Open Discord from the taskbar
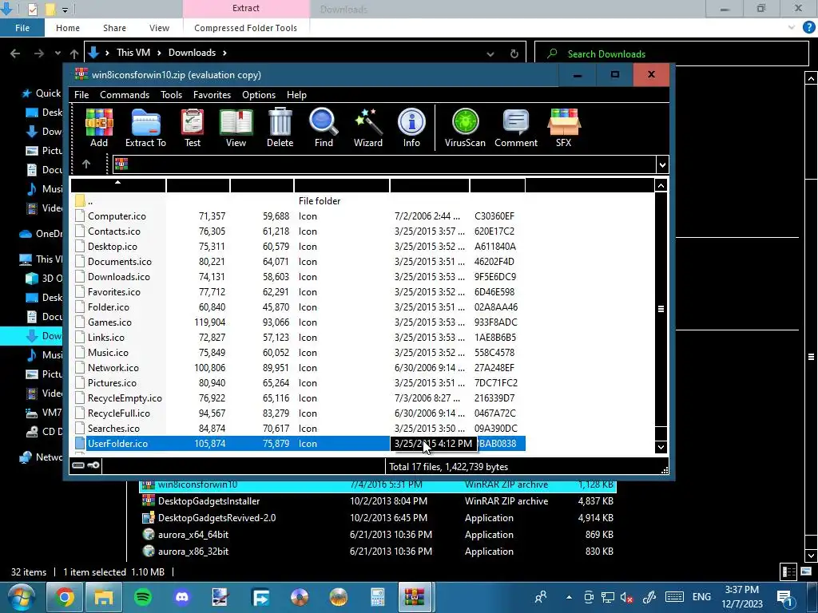The width and height of the screenshot is (818, 613). click(x=182, y=597)
